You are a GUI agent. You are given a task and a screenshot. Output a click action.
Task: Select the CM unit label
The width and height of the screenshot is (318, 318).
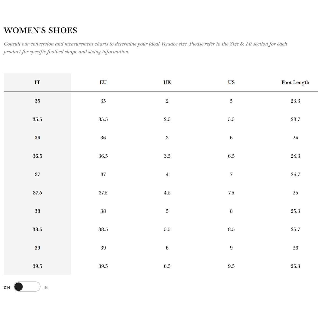7,288
